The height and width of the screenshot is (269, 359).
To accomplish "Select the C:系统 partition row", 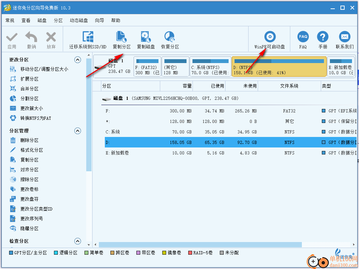I will 231,132.
